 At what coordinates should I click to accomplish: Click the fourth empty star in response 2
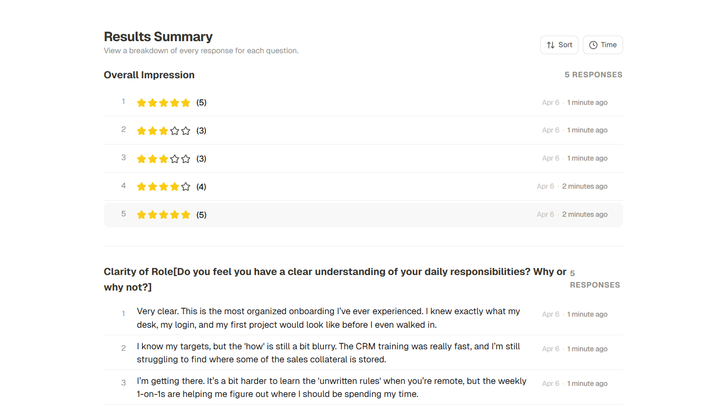pyautogui.click(x=174, y=130)
